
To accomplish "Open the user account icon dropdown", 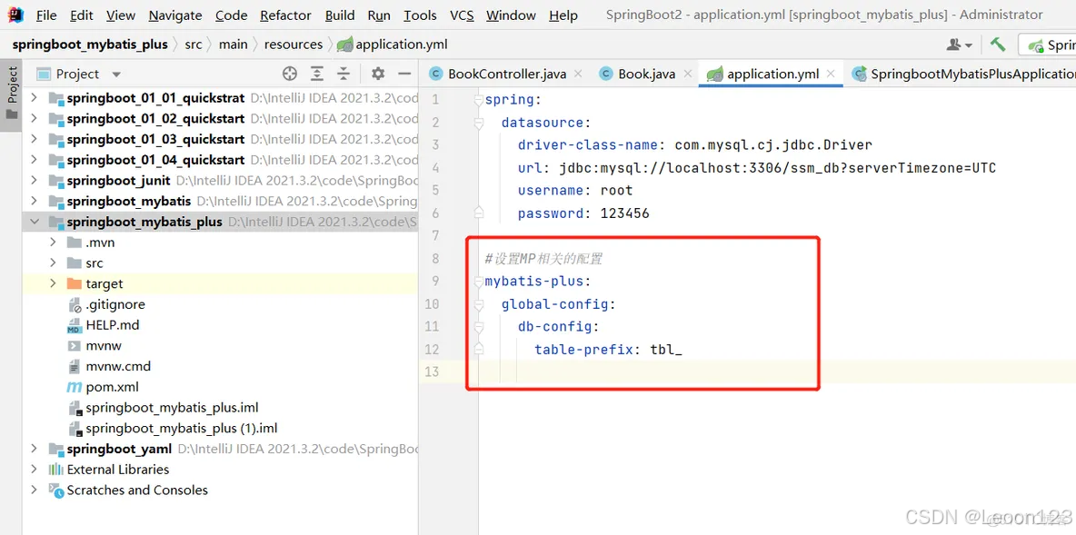I will pos(960,45).
